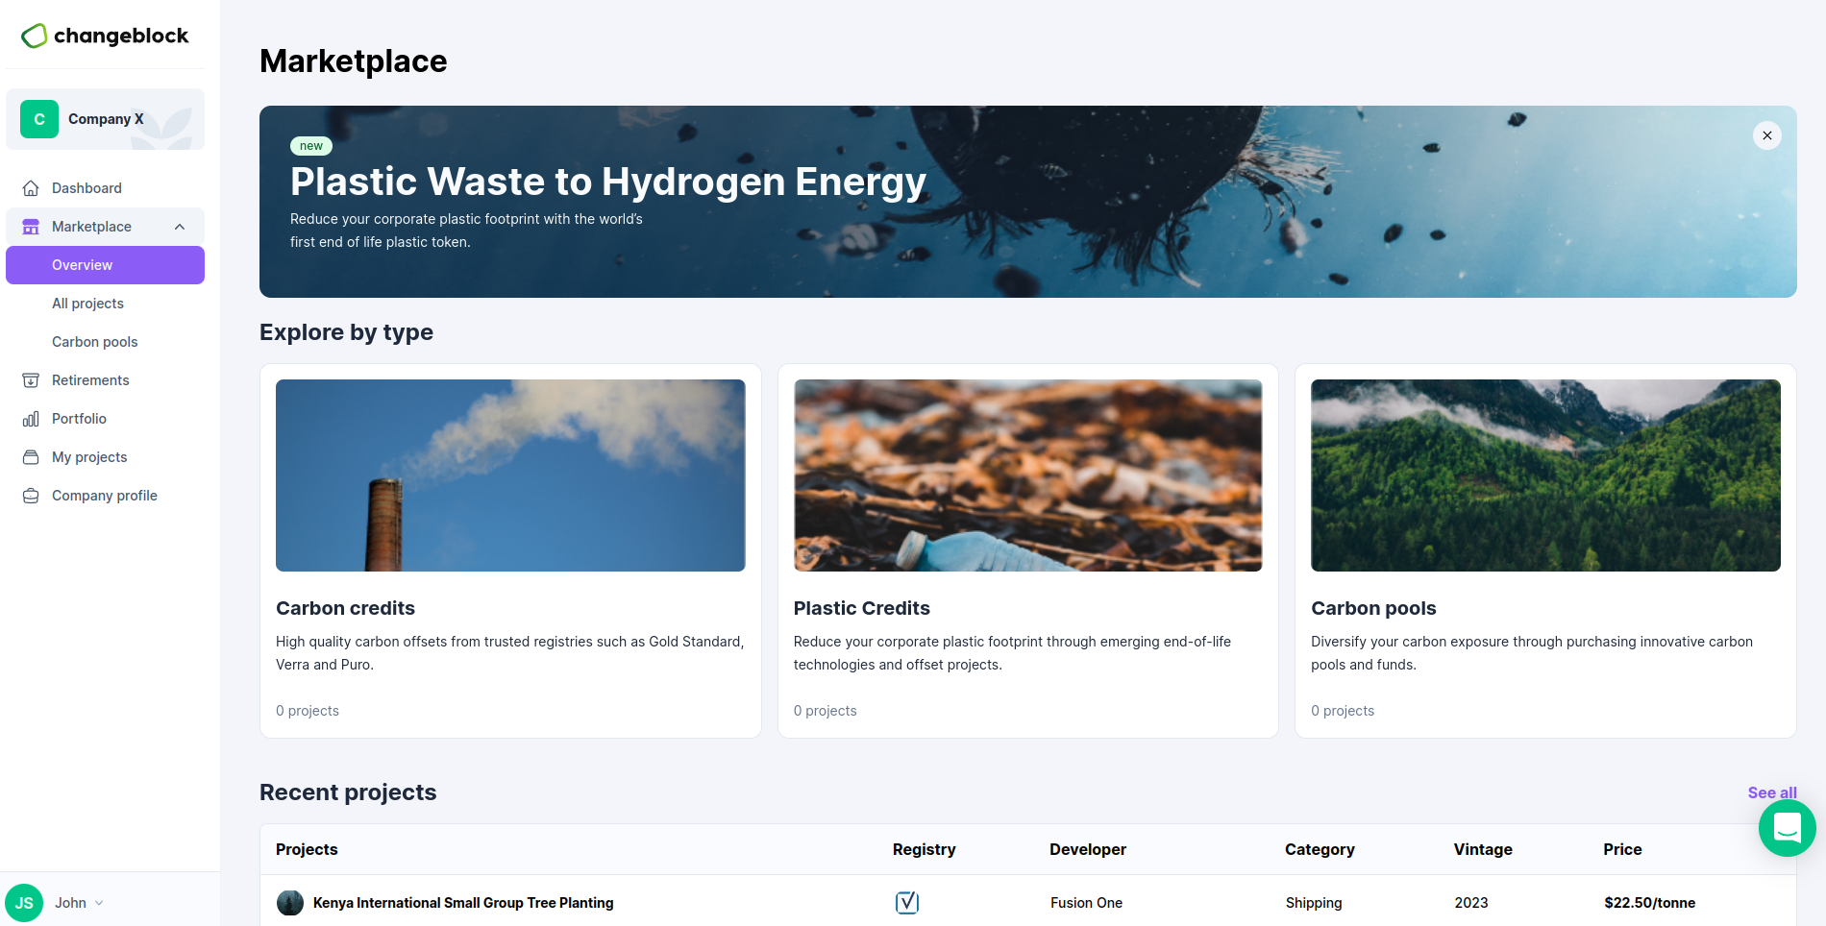Collapse the Marketplace menu chevron
Screen dimensions: 1826x926
click(180, 227)
